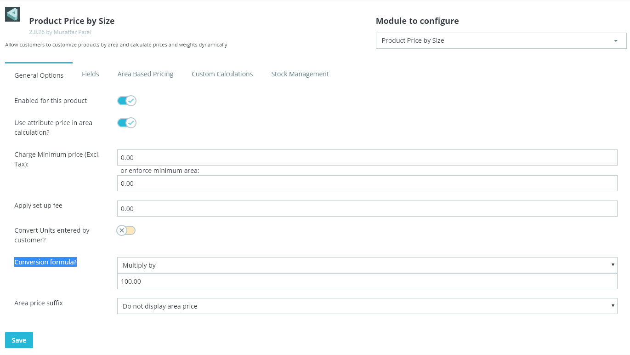Image resolution: width=630 pixels, height=355 pixels.
Task: Click the enforce minimum area input field
Action: 367,183
